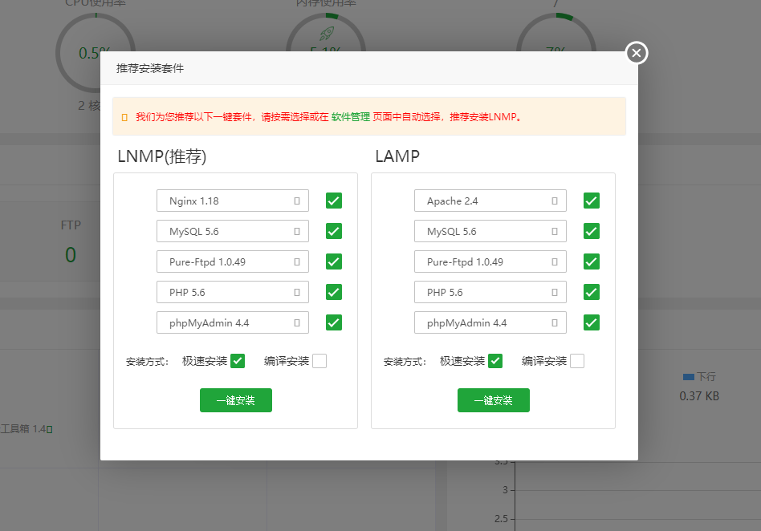Open LAMP Pure-Ftpd 1.0.49 dropdown
The height and width of the screenshot is (531, 761).
pyautogui.click(x=490, y=261)
